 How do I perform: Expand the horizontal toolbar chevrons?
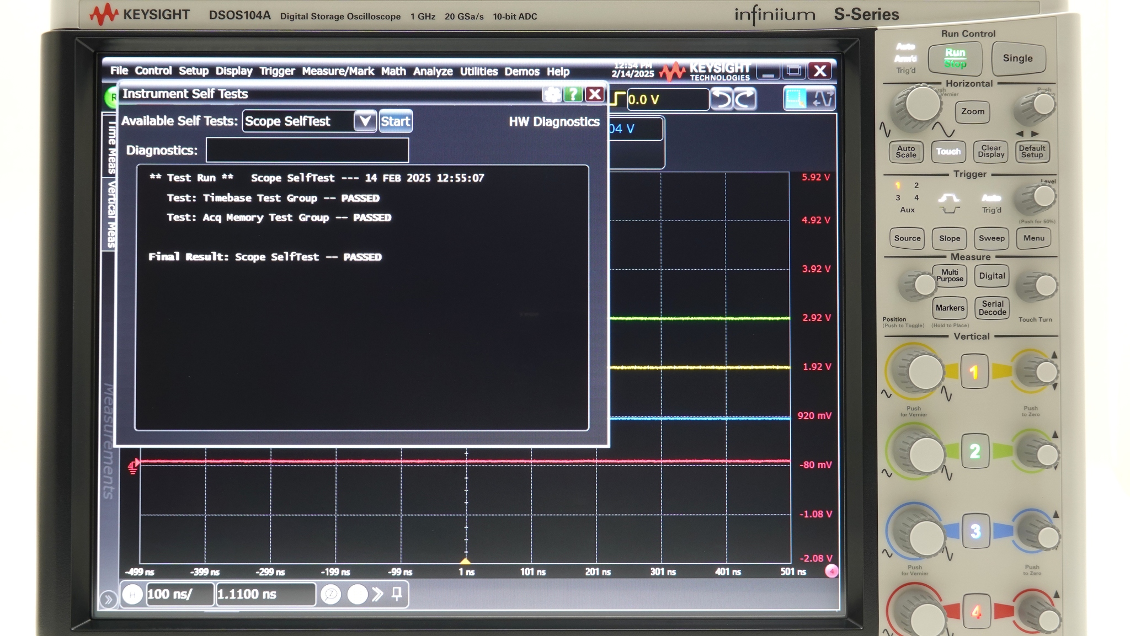tap(378, 594)
